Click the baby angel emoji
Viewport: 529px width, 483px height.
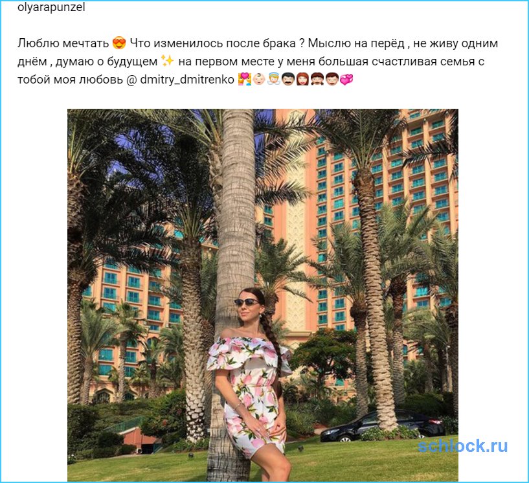pos(273,80)
